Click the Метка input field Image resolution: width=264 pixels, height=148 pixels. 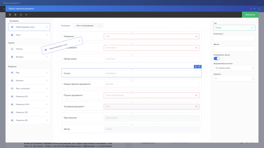pyautogui.click(x=234, y=49)
